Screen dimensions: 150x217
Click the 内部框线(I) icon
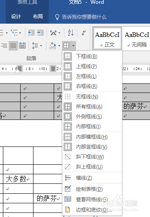(x=67, y=127)
